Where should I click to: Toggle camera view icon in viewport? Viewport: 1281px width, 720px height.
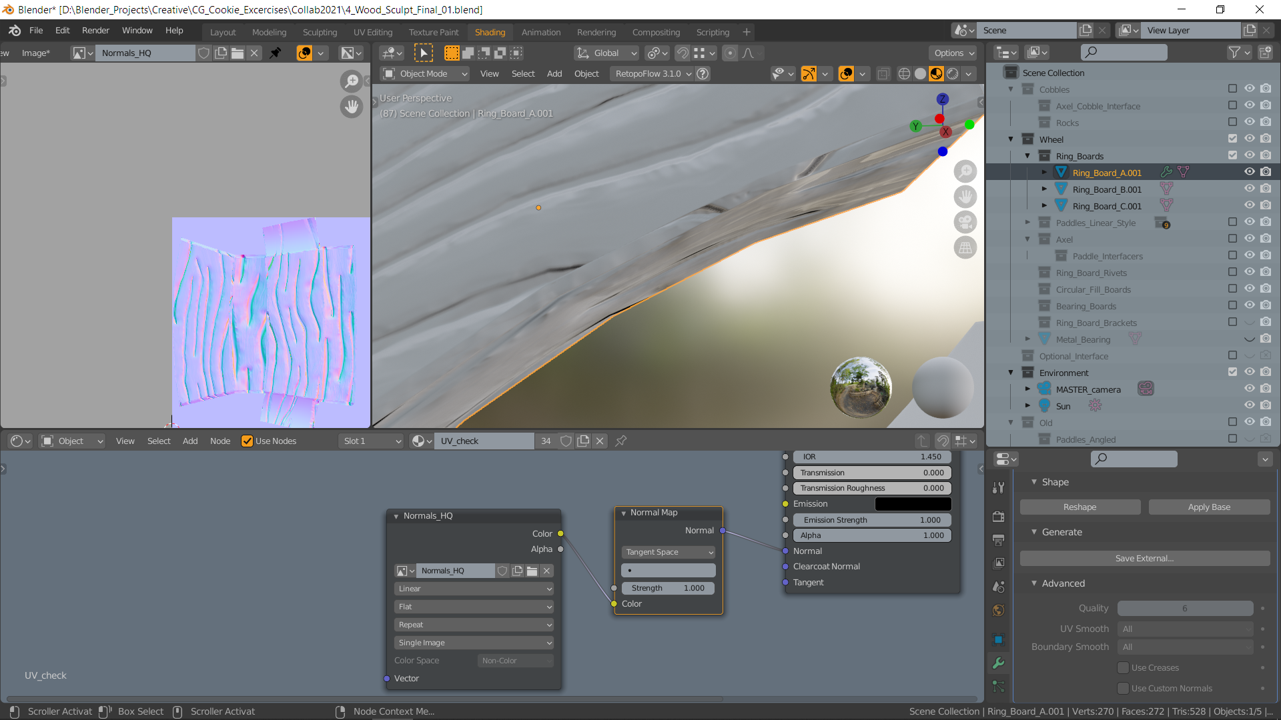click(965, 222)
